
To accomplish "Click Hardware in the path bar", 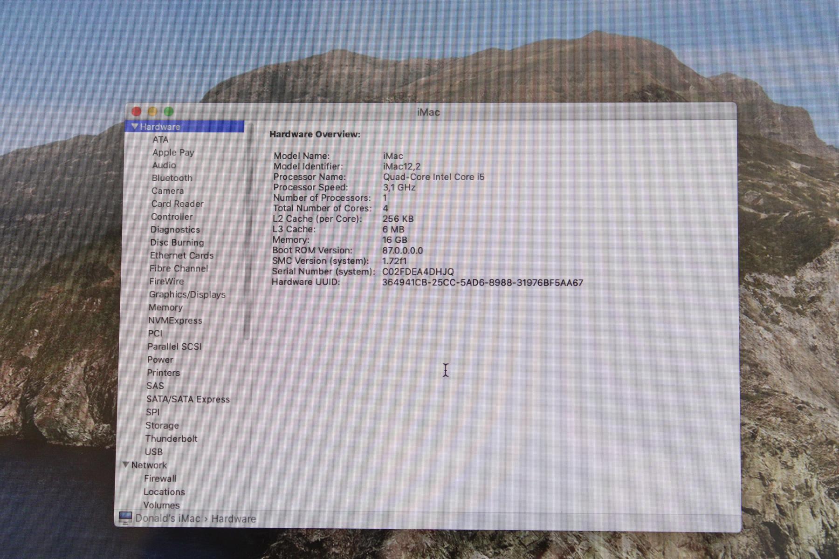I will [234, 519].
